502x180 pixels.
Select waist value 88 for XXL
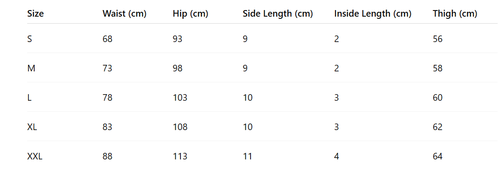click(x=107, y=156)
